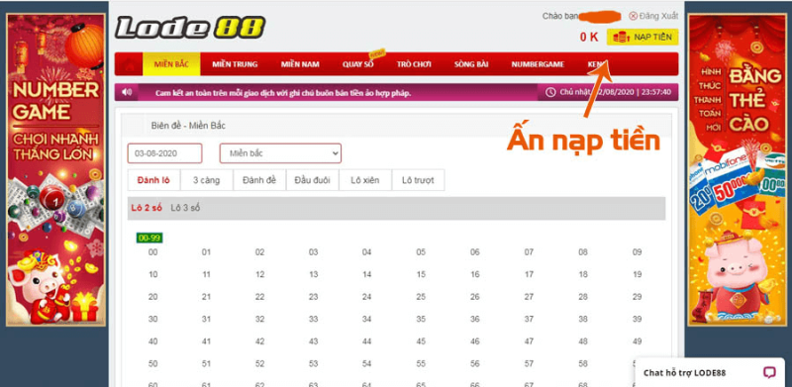The height and width of the screenshot is (387, 792).
Task: Open the MIỀN NAM menu
Action: pyautogui.click(x=300, y=64)
